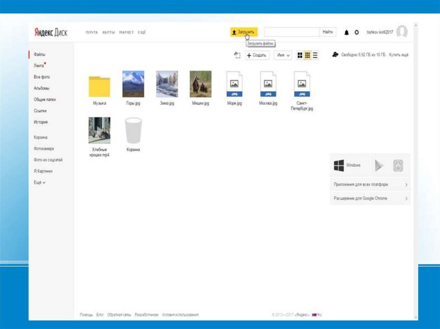
Task: Select the Музыка folder icon
Action: (x=99, y=86)
